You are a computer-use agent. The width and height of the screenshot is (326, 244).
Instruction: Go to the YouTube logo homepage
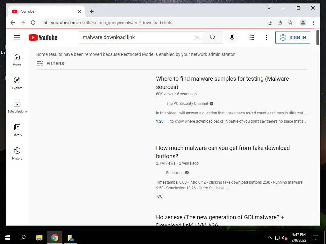tap(43, 37)
